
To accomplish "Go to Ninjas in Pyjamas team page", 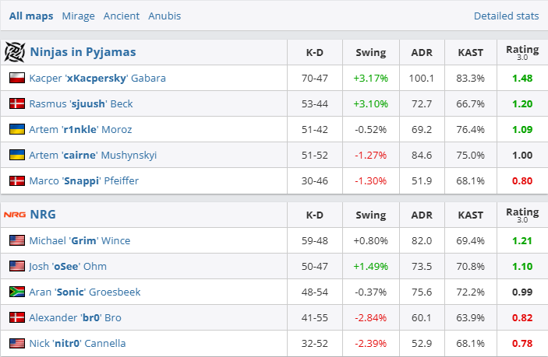I will click(x=83, y=52).
